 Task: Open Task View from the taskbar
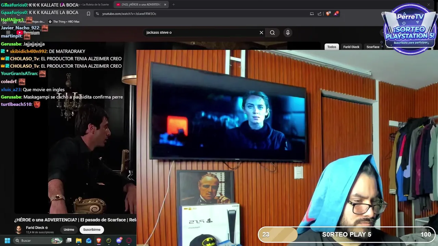(69, 241)
